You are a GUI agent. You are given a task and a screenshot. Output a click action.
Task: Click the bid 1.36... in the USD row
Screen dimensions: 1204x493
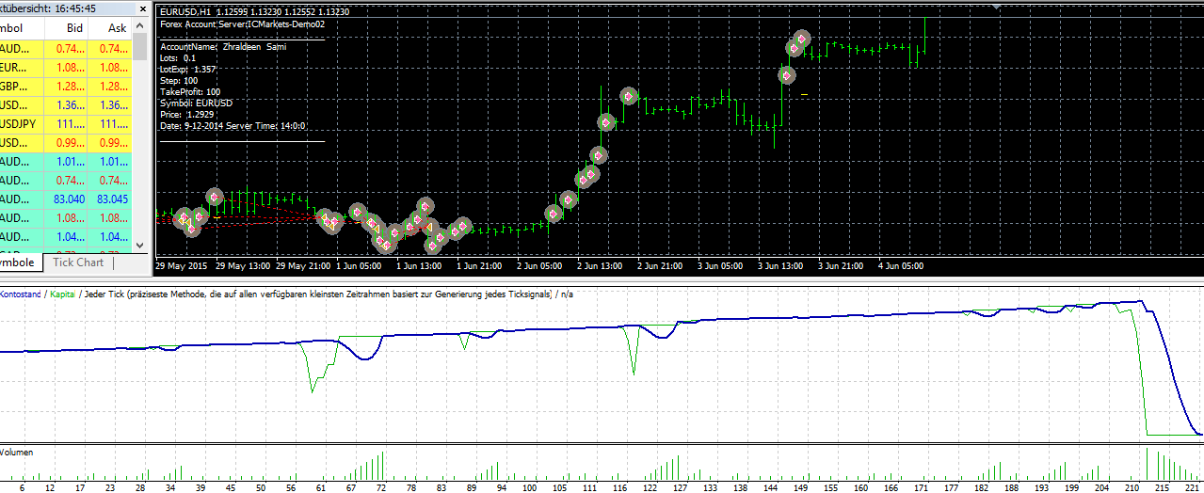point(71,105)
